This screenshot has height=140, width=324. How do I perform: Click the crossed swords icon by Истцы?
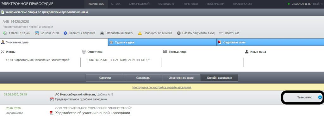click(3, 52)
